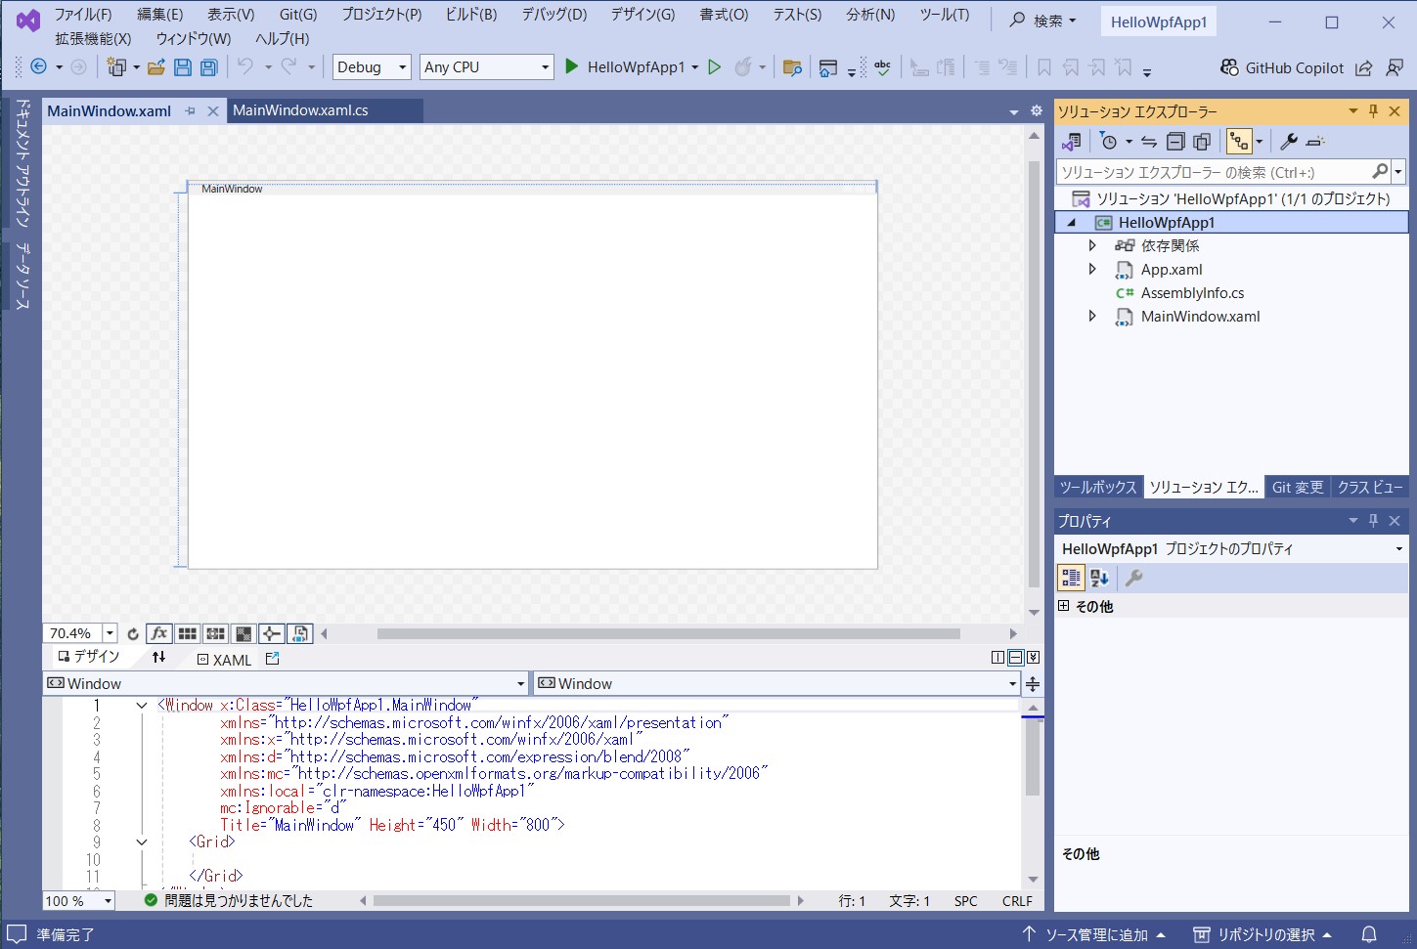Toggle the effects fx button in the designer toolbar
Image resolution: width=1417 pixels, height=949 pixels.
coord(158,633)
